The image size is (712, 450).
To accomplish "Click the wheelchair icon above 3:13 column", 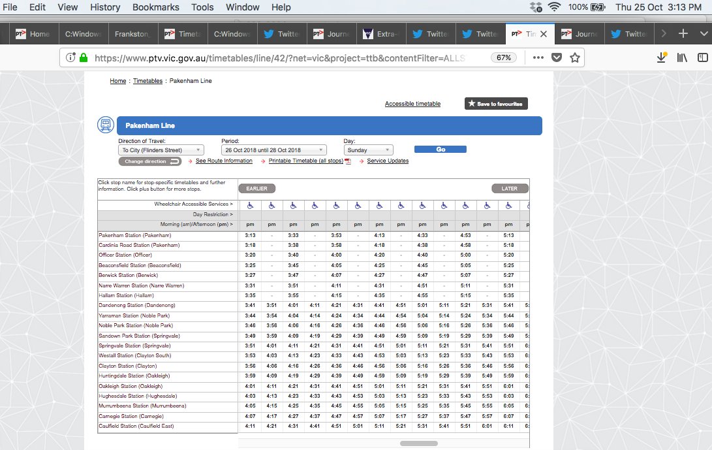I will tap(250, 206).
